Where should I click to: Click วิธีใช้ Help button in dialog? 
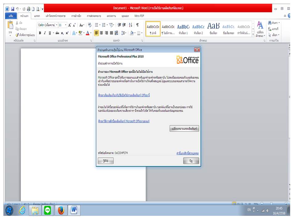coord(106,161)
